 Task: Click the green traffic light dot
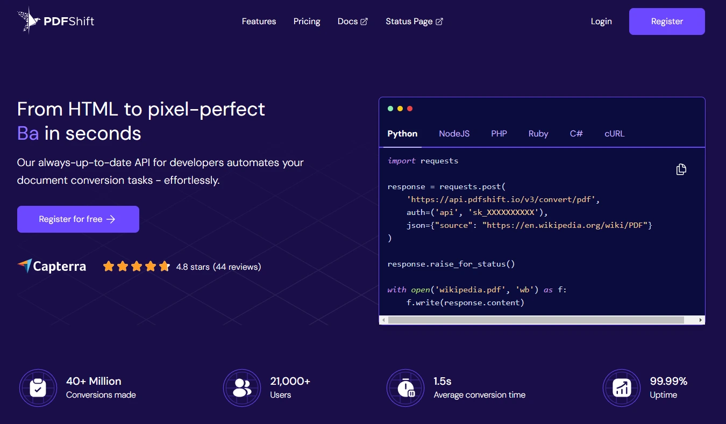(x=390, y=108)
